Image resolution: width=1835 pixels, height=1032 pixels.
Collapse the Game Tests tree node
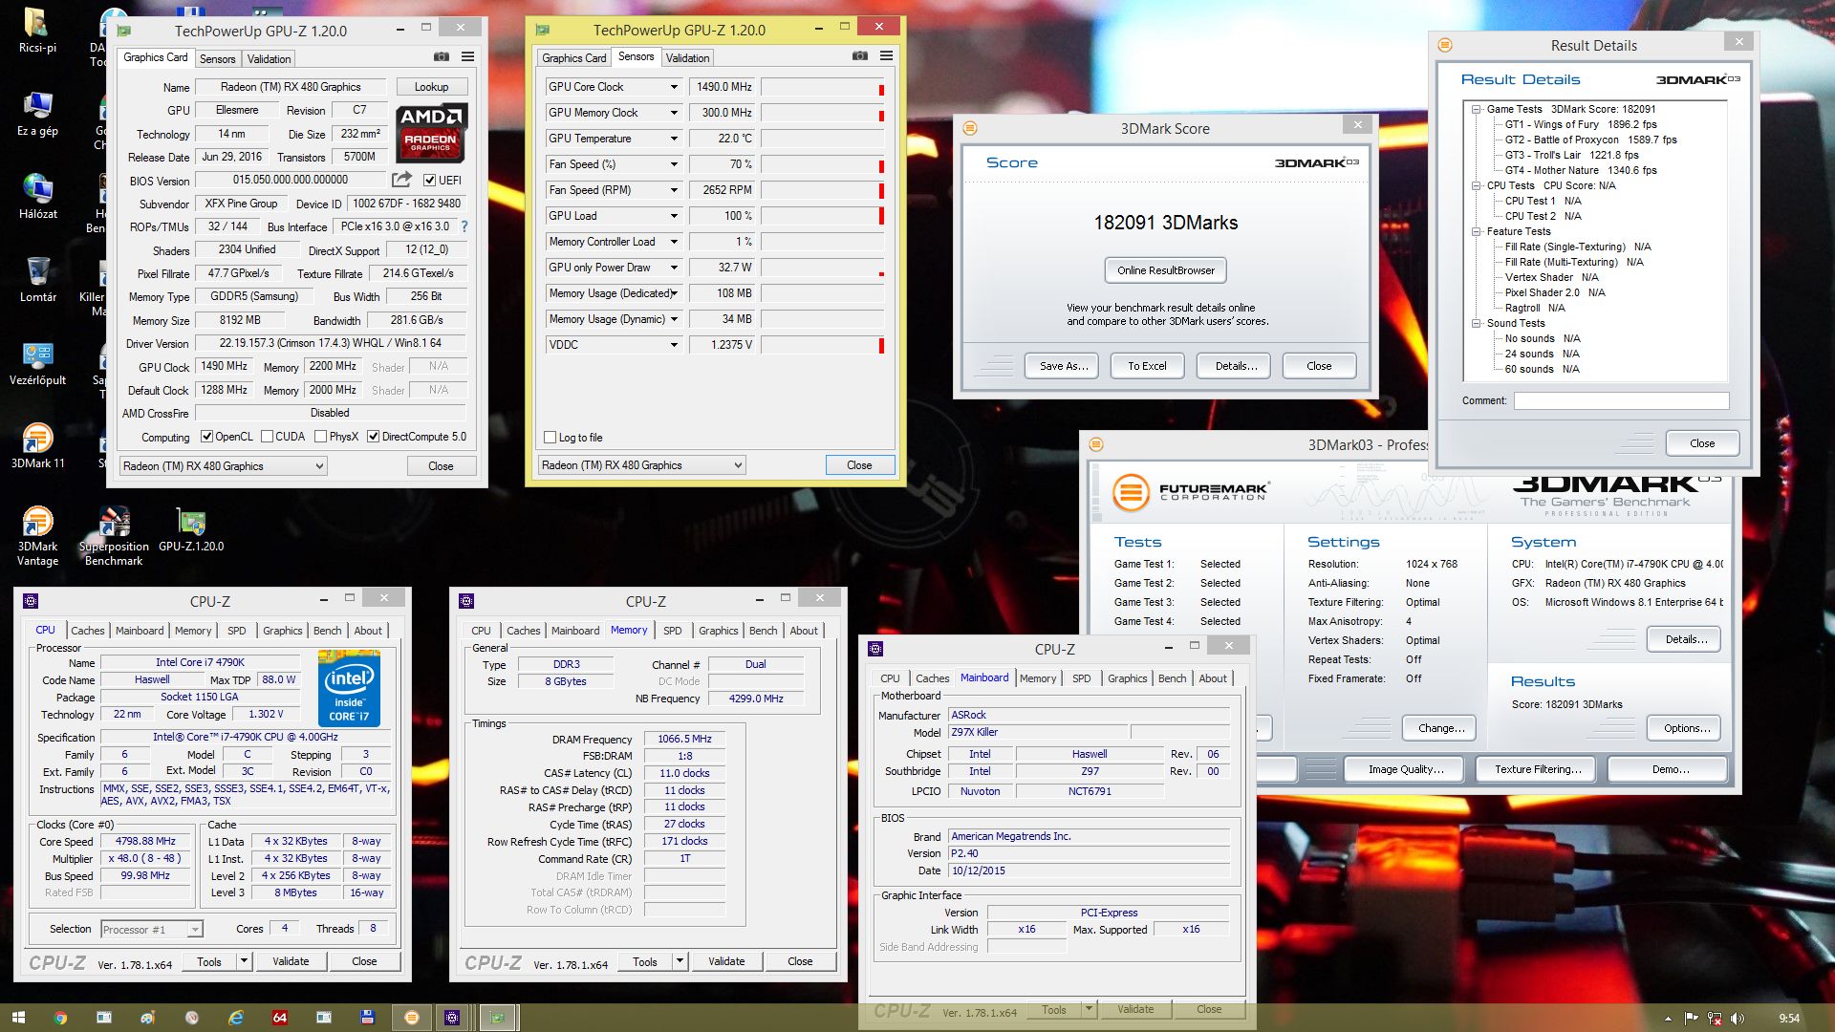[1477, 109]
